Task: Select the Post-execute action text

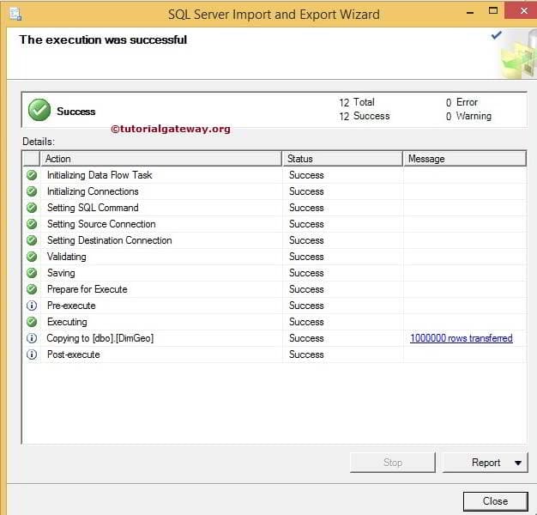Action: coord(74,354)
